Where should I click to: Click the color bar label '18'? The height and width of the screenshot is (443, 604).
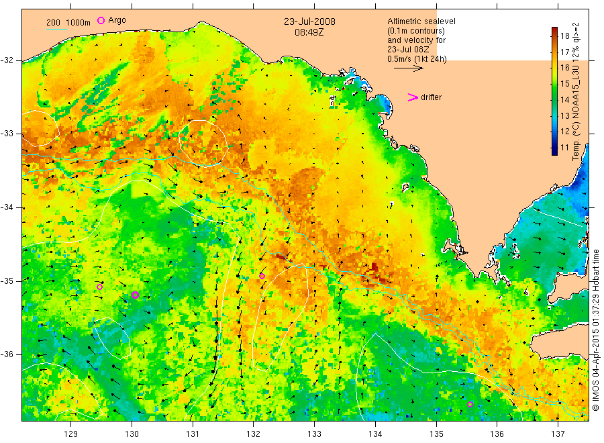pos(564,36)
